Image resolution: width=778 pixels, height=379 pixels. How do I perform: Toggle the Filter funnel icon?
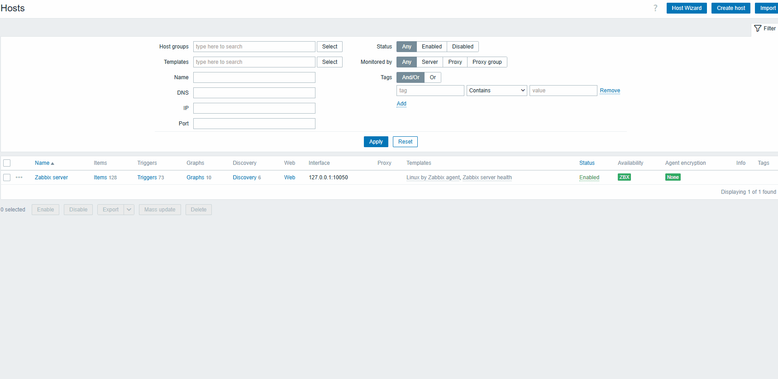coord(758,29)
